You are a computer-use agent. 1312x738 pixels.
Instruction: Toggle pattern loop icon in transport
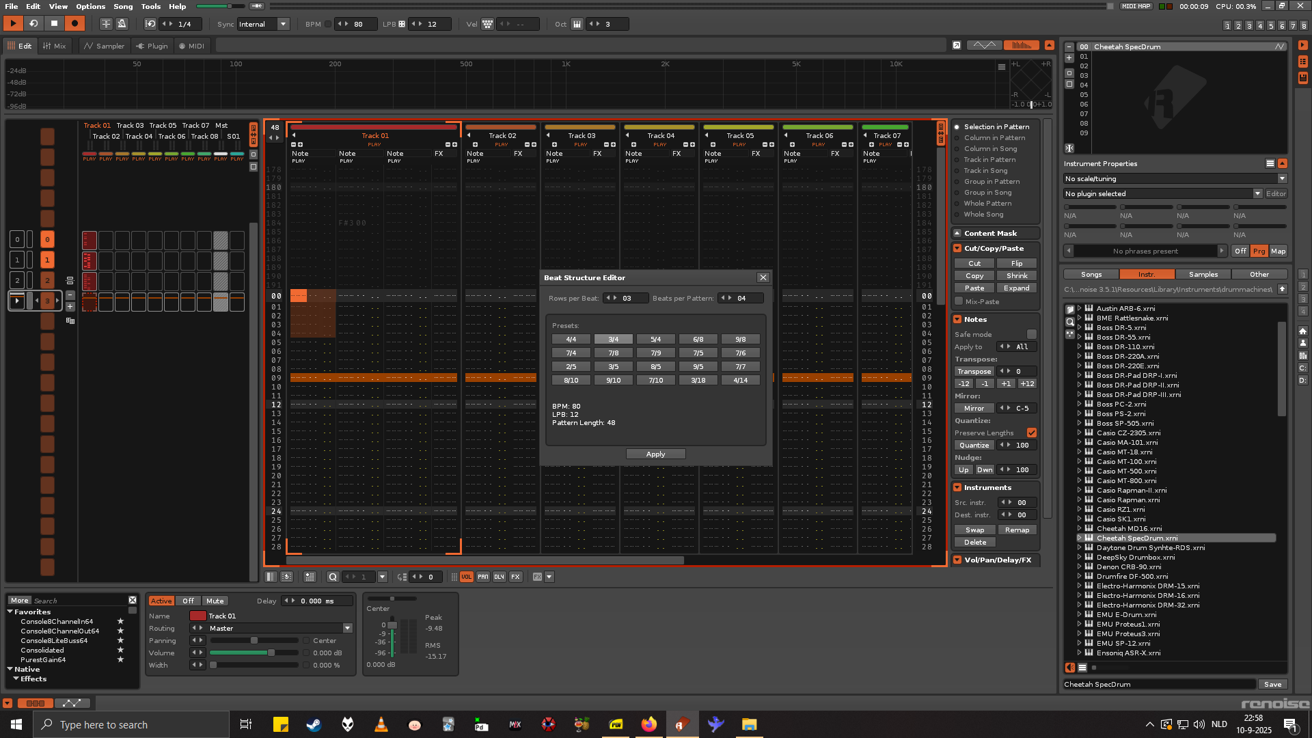(x=33, y=24)
